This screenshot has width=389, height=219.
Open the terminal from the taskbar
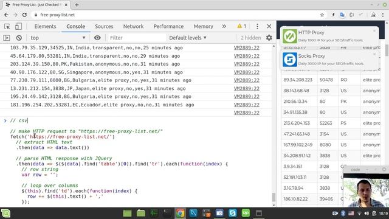(x=167, y=213)
